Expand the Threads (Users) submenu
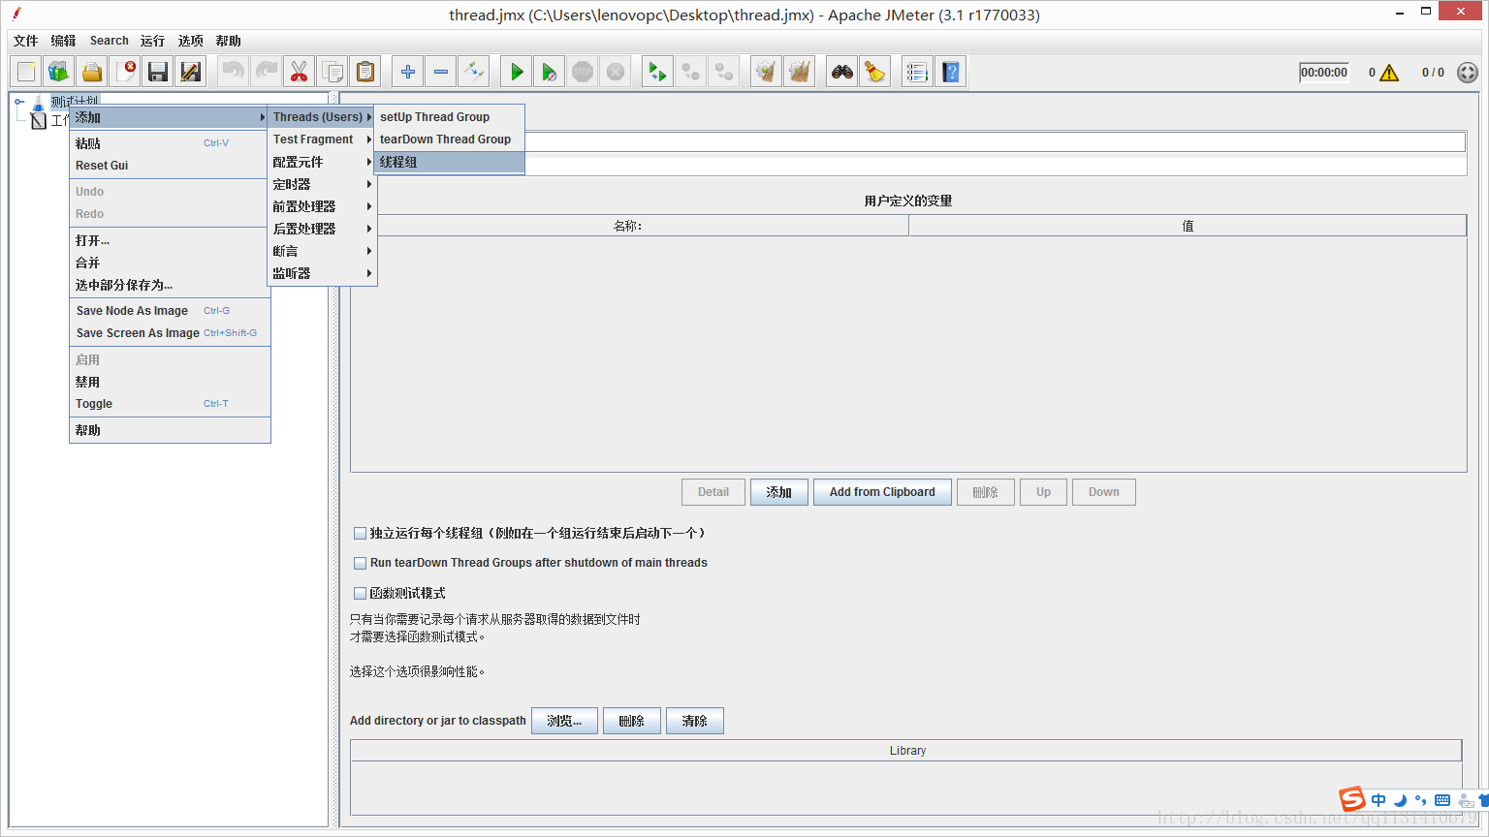Screen dimensions: 1489x837 point(322,117)
